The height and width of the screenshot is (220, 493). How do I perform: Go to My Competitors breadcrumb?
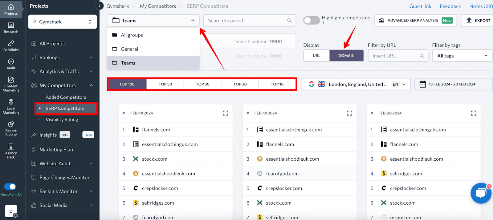(x=158, y=6)
